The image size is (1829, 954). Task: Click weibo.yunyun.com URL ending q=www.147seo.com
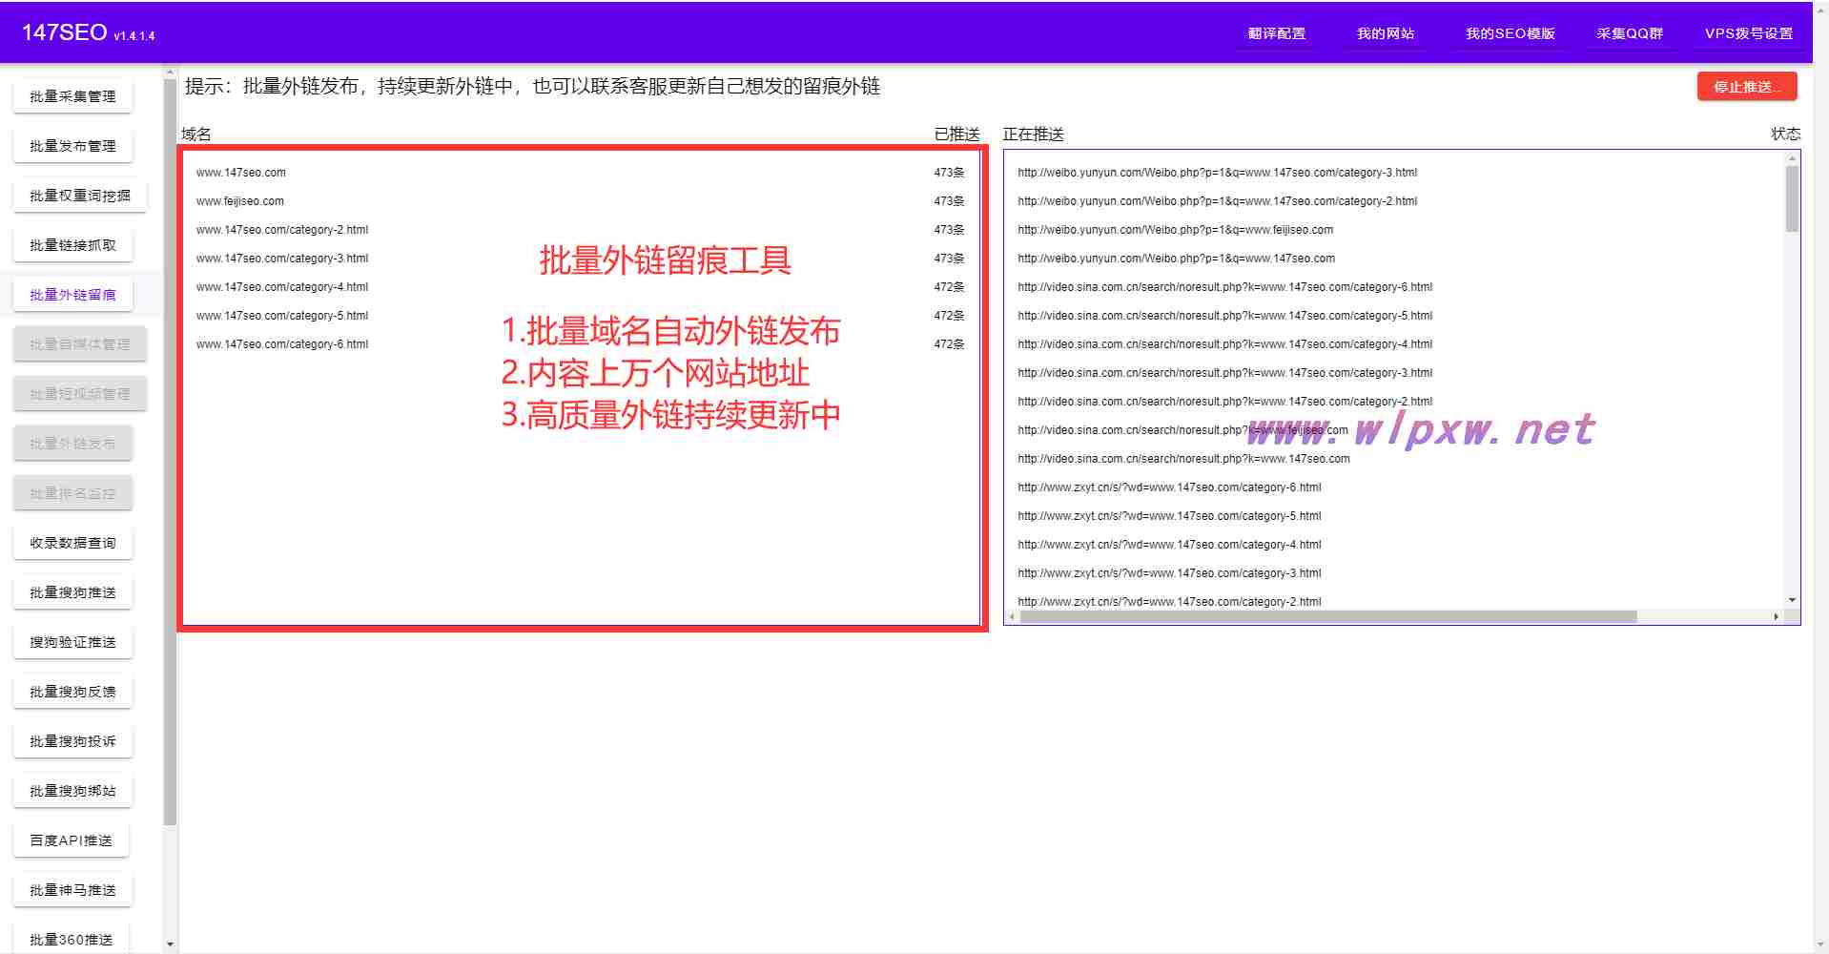tap(1176, 259)
